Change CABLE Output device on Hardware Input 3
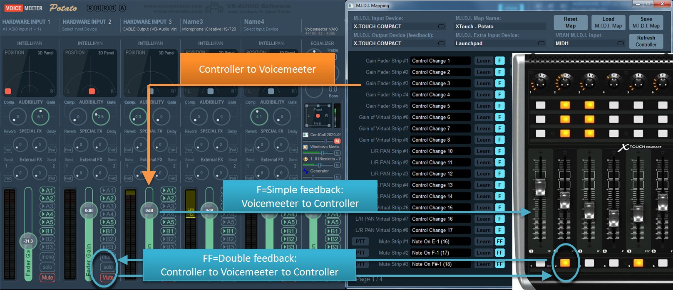Image resolution: width=673 pixels, height=290 pixels. click(x=149, y=29)
